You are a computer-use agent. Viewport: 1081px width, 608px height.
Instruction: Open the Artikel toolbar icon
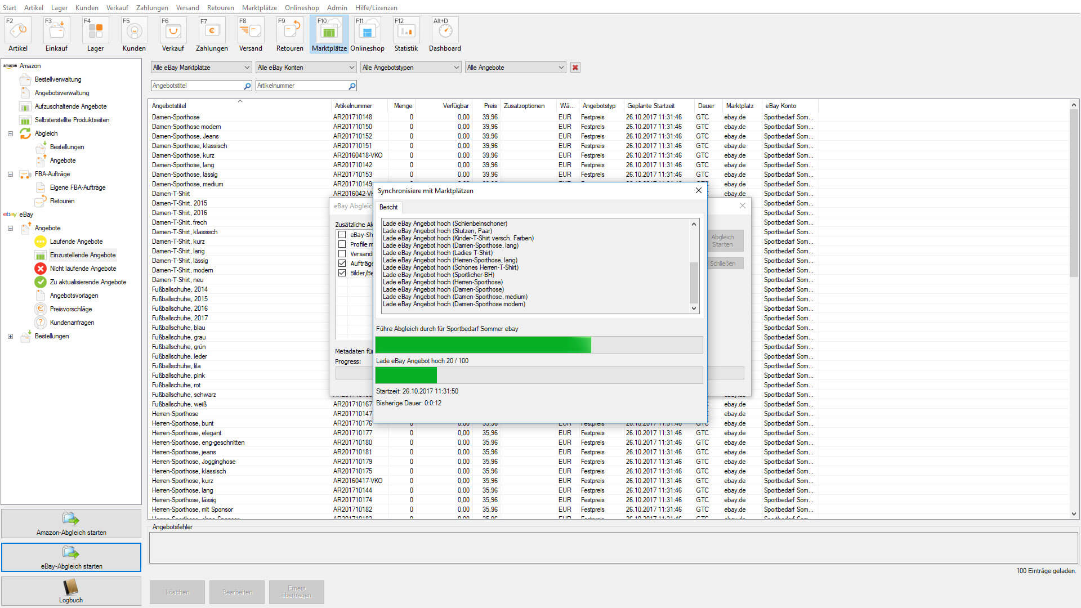tap(17, 30)
